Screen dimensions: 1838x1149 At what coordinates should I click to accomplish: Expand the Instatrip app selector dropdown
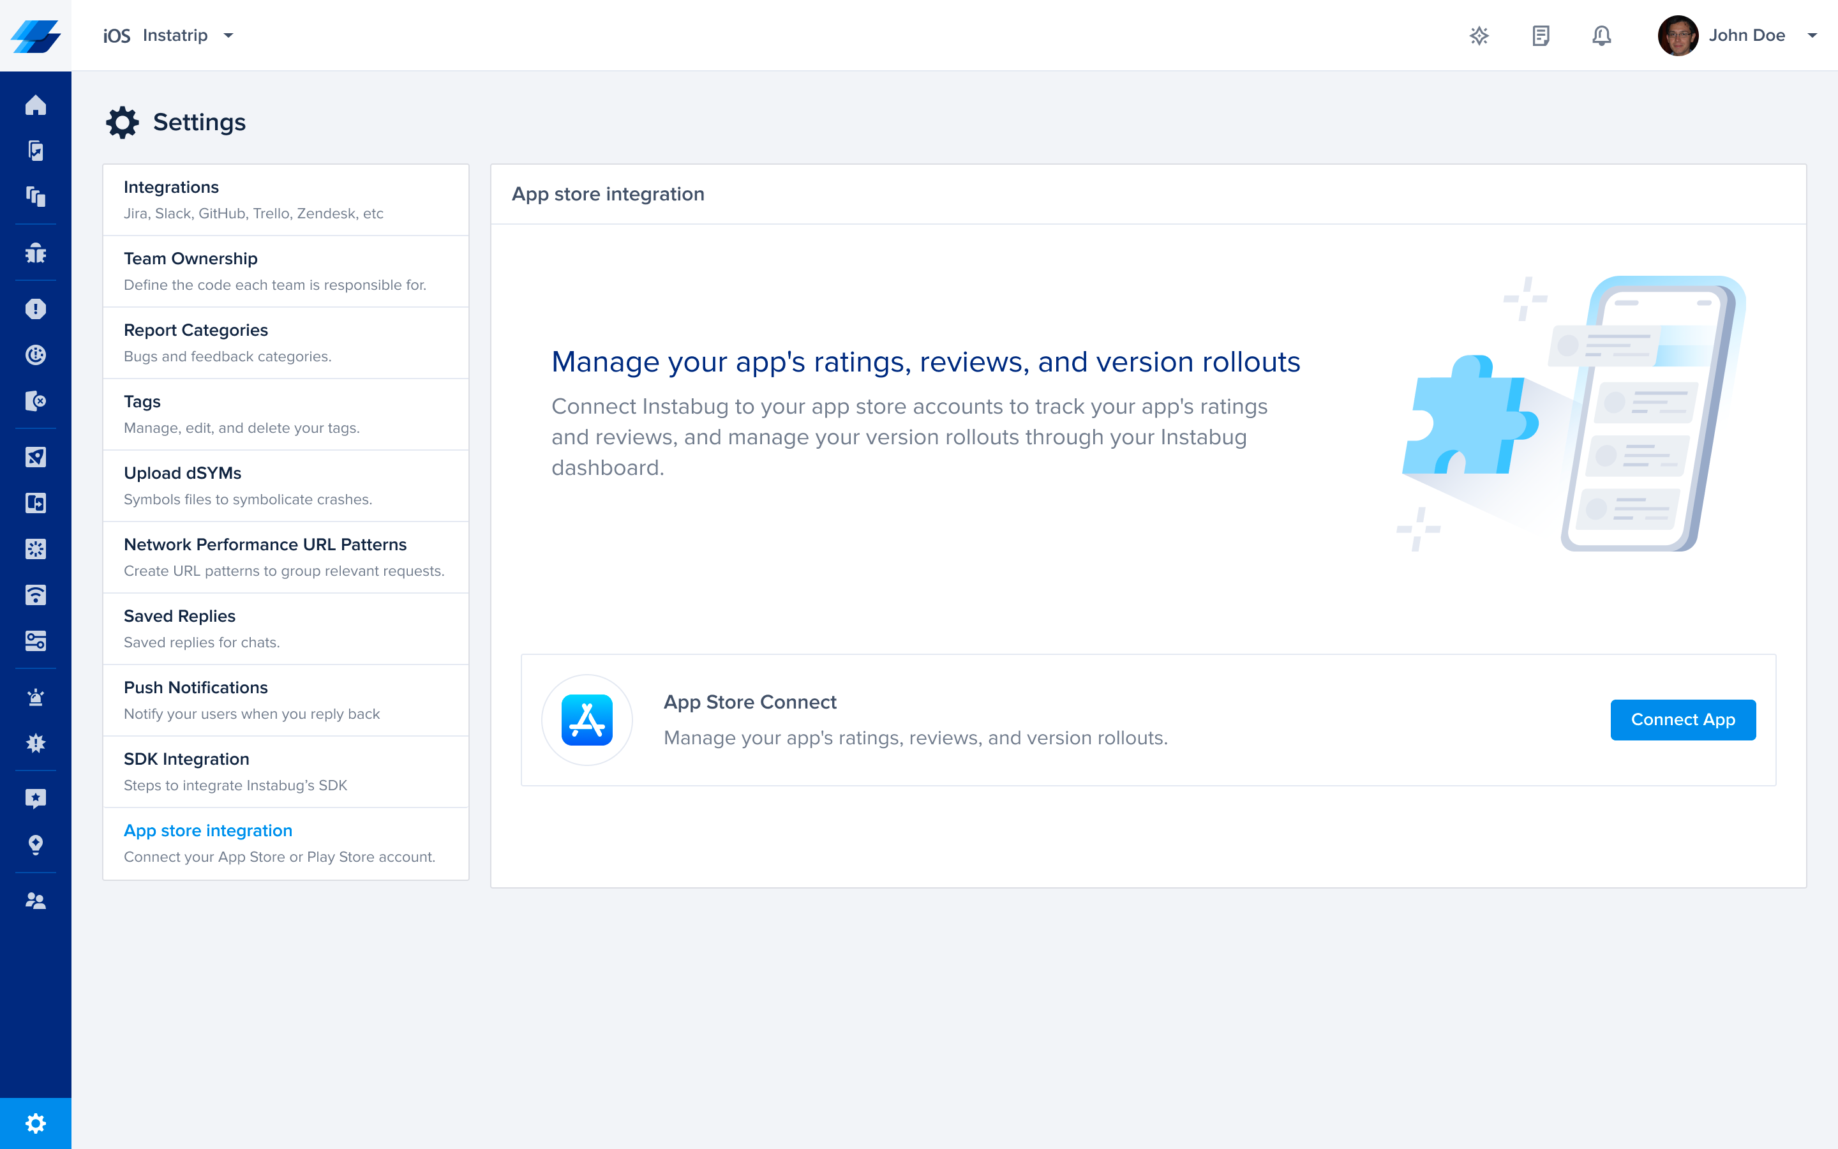[228, 36]
